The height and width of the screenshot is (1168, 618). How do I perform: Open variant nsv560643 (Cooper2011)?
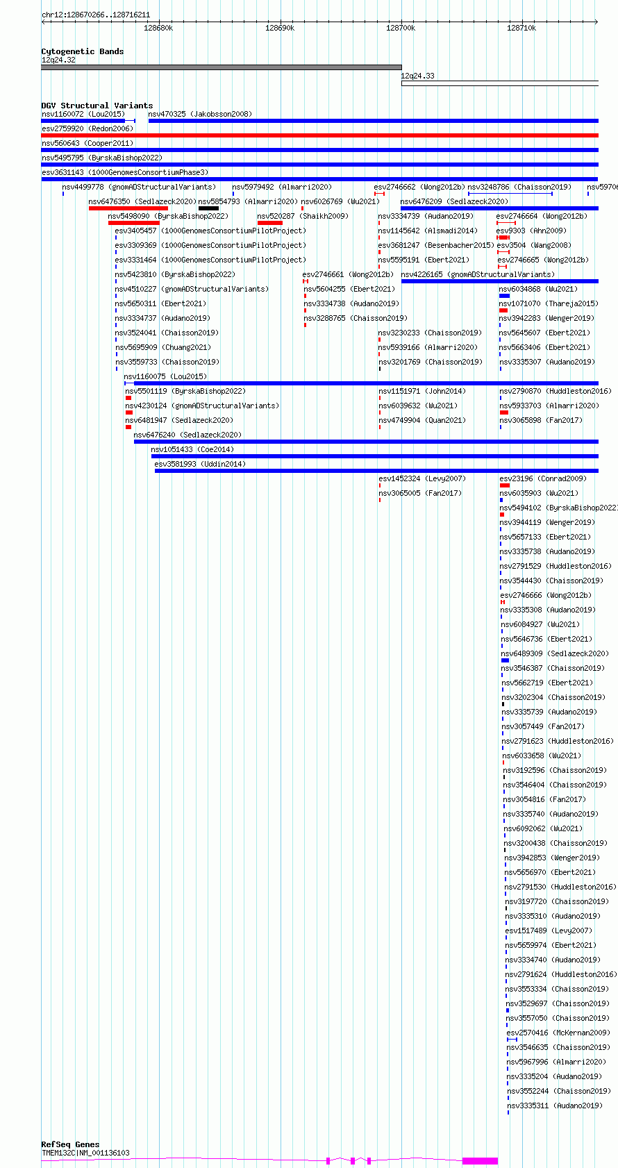click(87, 143)
